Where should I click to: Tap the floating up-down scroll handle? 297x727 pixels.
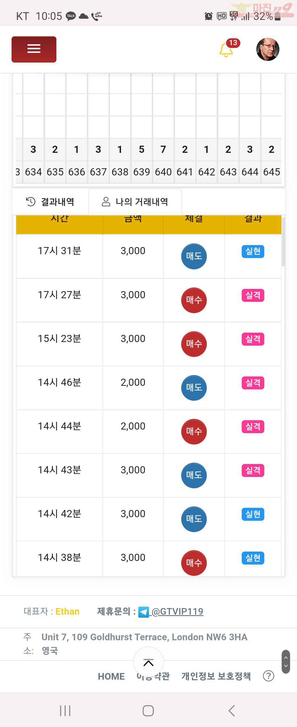click(x=286, y=661)
